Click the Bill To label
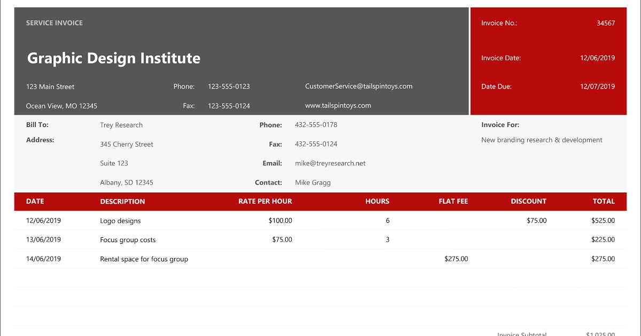 pyautogui.click(x=37, y=125)
